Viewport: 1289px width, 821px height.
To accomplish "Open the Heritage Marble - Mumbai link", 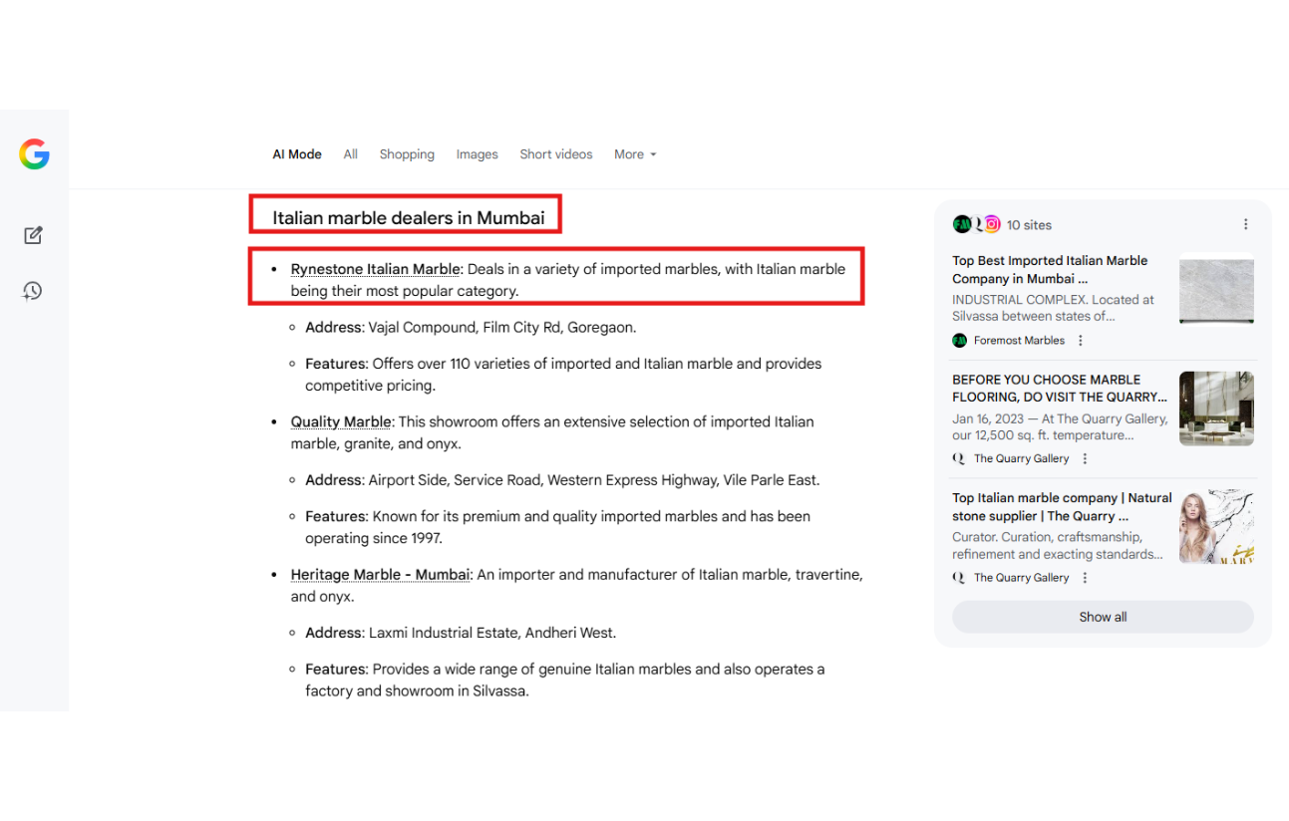I will [x=380, y=575].
